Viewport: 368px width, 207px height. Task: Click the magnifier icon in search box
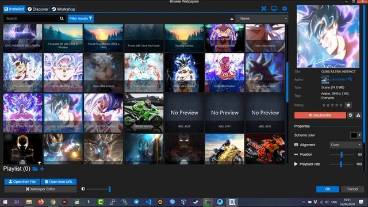(x=62, y=18)
